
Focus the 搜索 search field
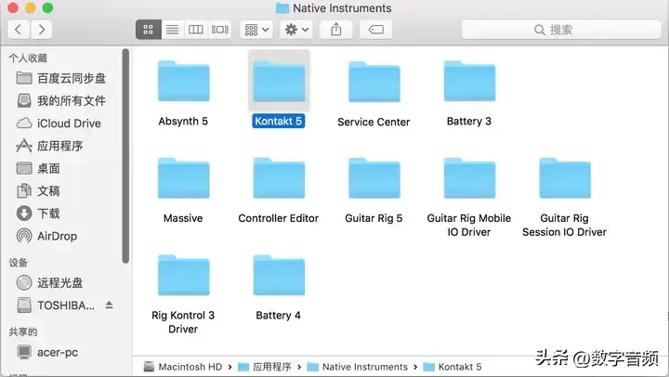pyautogui.click(x=561, y=30)
